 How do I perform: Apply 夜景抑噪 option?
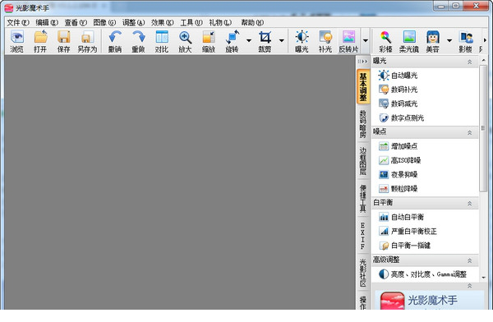pos(398,174)
